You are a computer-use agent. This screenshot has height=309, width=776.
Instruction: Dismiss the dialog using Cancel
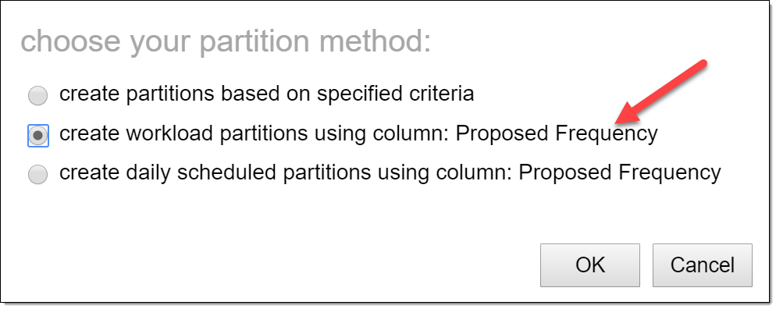pos(703,265)
